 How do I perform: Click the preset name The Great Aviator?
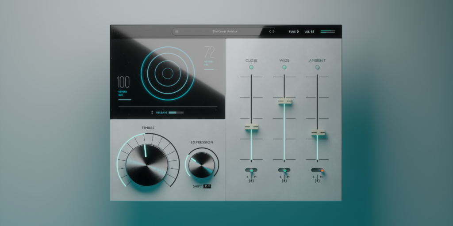tap(225, 31)
